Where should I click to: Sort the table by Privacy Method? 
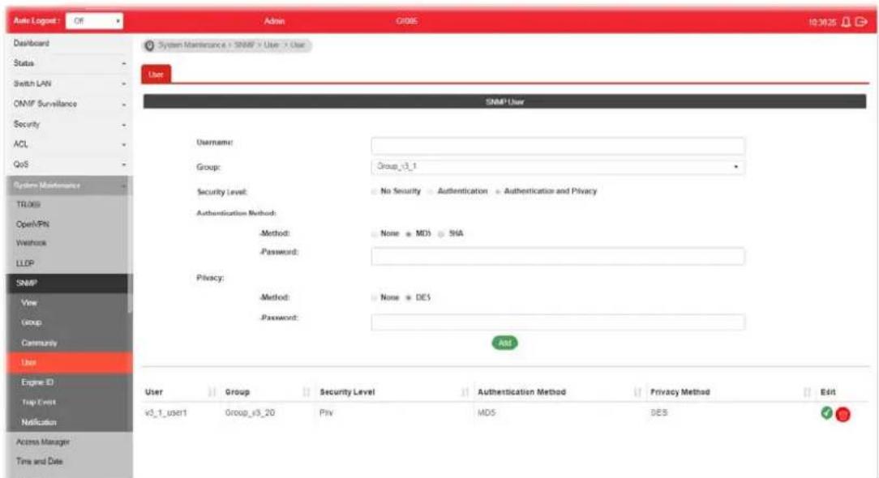point(807,392)
